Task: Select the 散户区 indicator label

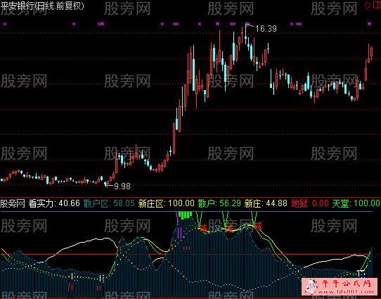Action: pyautogui.click(x=96, y=203)
